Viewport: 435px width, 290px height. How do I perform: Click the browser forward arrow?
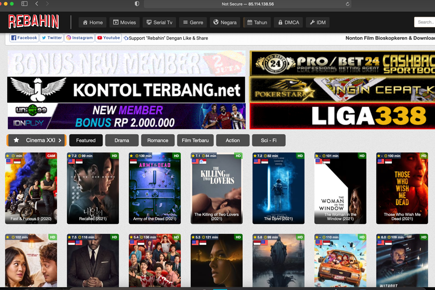pyautogui.click(x=47, y=4)
